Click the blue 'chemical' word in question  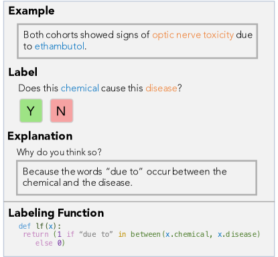point(80,88)
